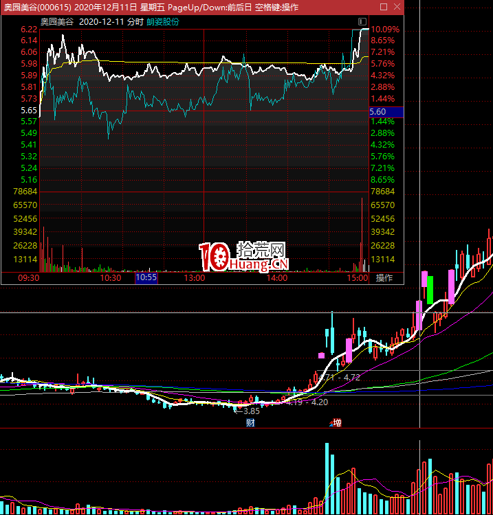The width and height of the screenshot is (493, 515).
Task: Click the 5.16 lowest price on left axis
Action: (x=29, y=180)
